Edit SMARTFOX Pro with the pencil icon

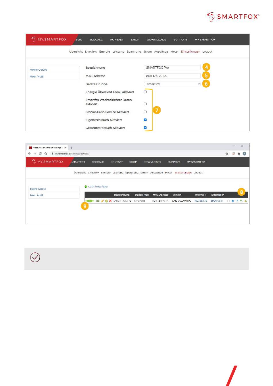pos(102,201)
